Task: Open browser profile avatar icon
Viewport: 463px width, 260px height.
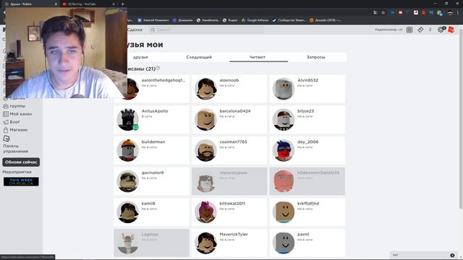Action: (x=450, y=13)
